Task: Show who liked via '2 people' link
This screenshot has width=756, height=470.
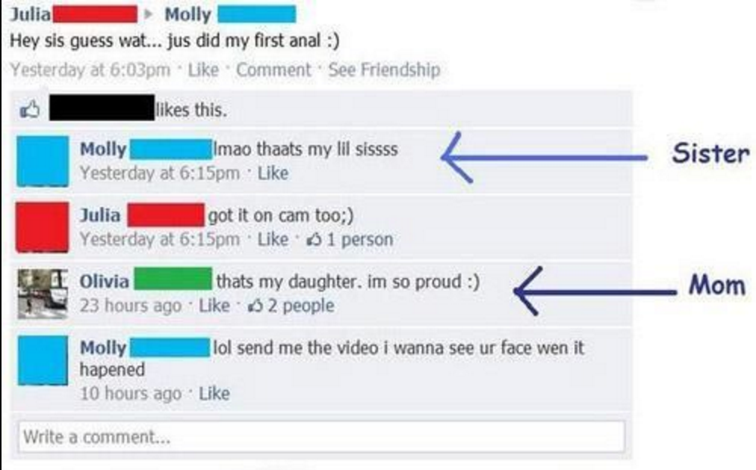Action: [301, 305]
